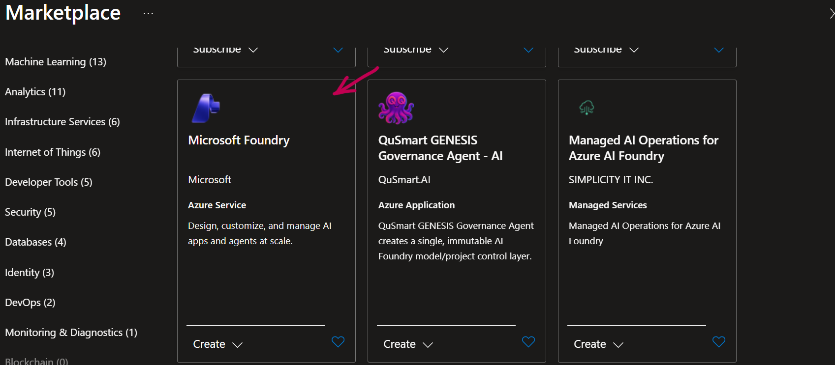Click the Managed Services label
Image resolution: width=835 pixels, height=365 pixels.
point(608,205)
